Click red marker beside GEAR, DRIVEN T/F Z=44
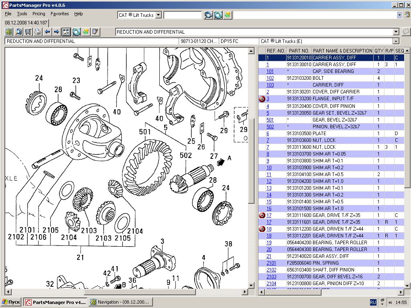 (262, 229)
